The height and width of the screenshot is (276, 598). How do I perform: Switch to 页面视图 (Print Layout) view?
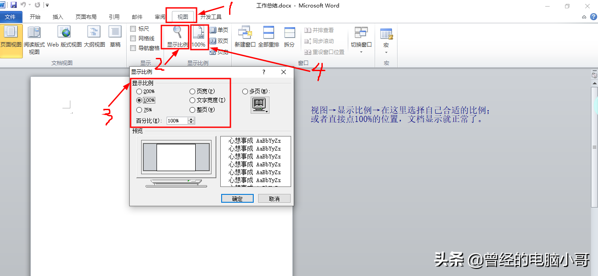click(11, 41)
